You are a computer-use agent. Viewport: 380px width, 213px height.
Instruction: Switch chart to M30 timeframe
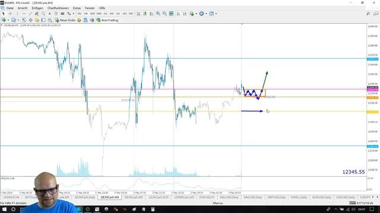99,14
